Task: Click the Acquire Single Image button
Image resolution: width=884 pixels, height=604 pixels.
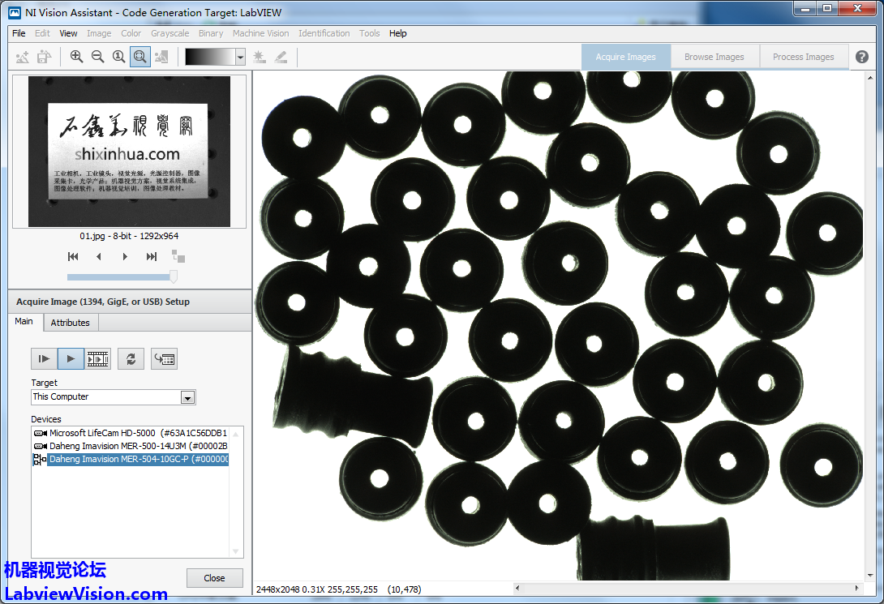Action: (x=44, y=358)
